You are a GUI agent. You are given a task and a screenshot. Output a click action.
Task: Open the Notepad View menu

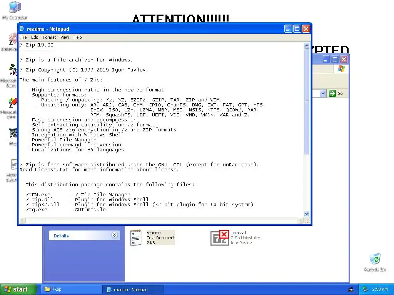point(65,37)
